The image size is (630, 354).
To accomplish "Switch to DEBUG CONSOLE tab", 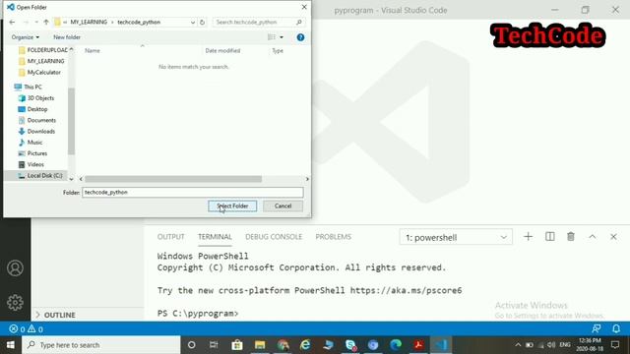I will [274, 237].
